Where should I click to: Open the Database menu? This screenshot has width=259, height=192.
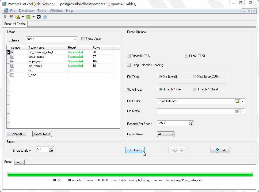click(26, 11)
